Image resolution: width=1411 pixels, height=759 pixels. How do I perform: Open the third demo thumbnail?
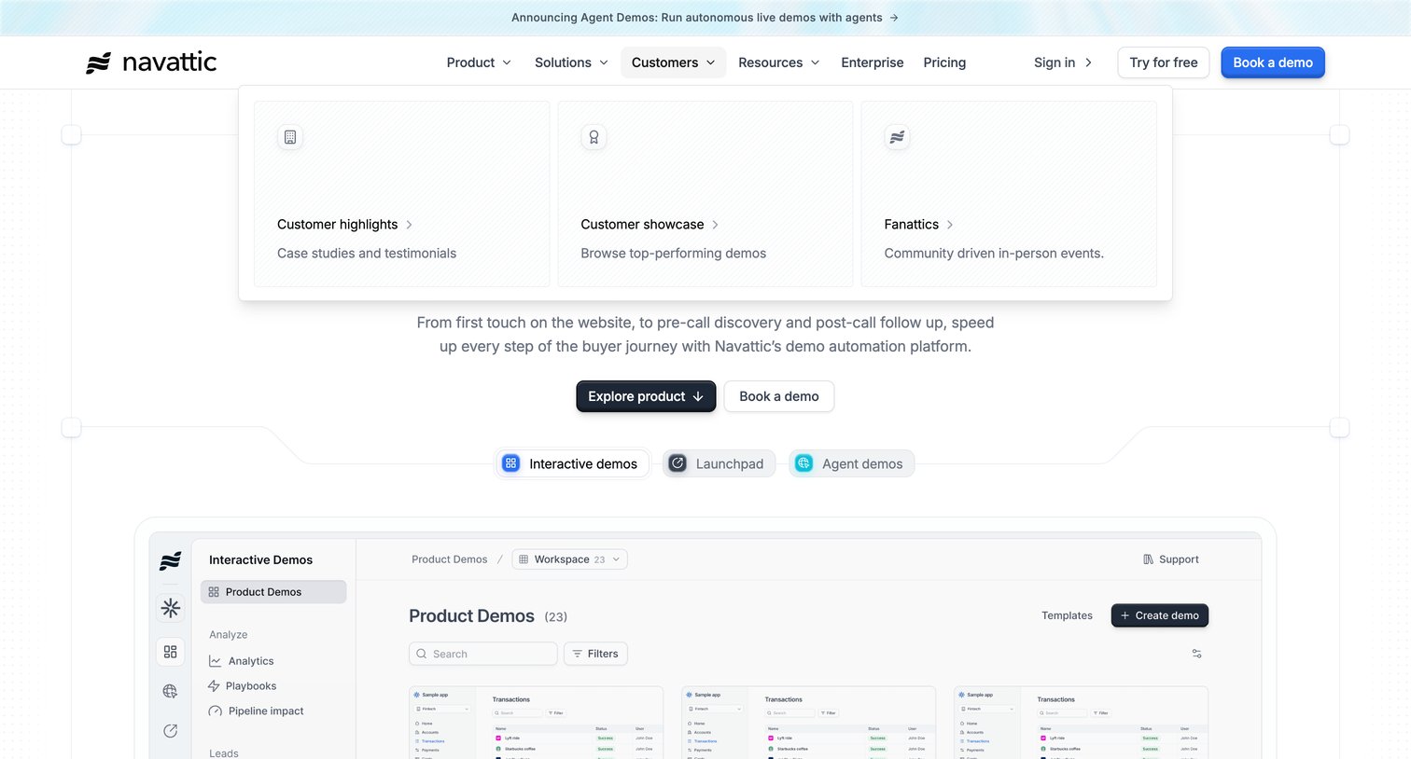click(x=1081, y=723)
